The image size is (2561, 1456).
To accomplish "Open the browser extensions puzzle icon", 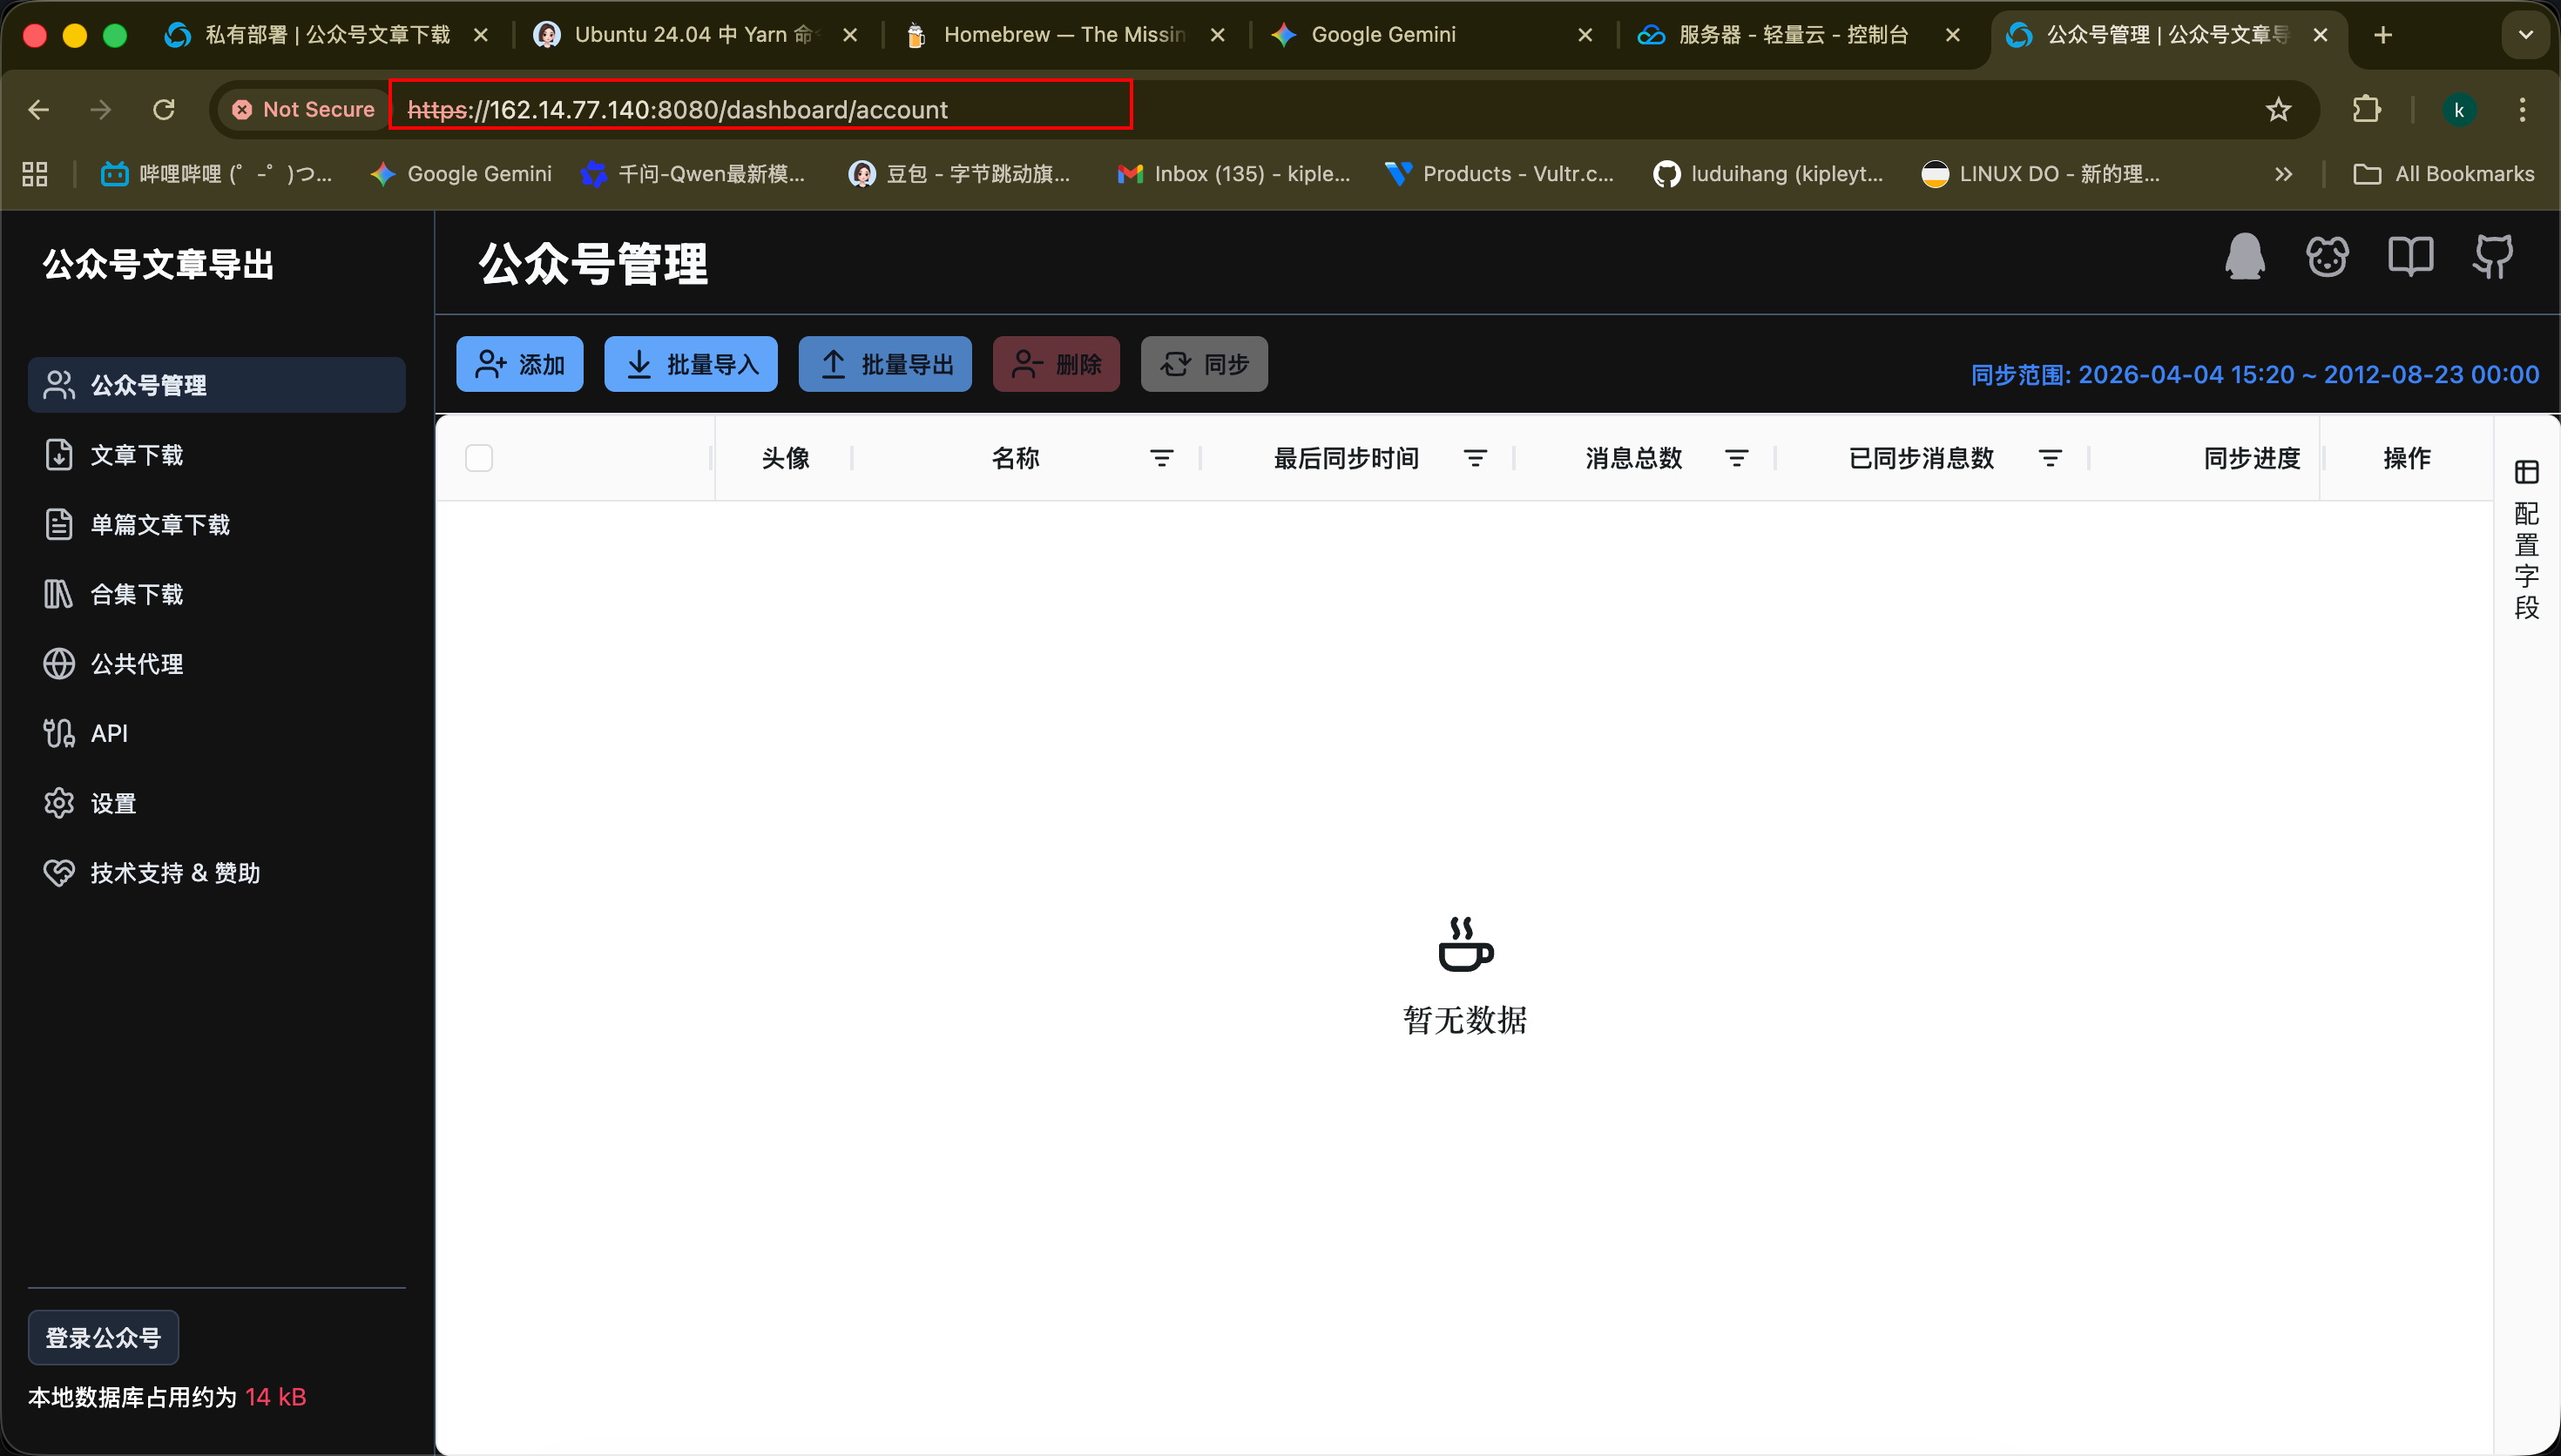I will pyautogui.click(x=2366, y=109).
